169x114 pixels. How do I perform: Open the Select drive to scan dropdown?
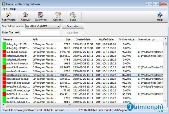coord(43,26)
